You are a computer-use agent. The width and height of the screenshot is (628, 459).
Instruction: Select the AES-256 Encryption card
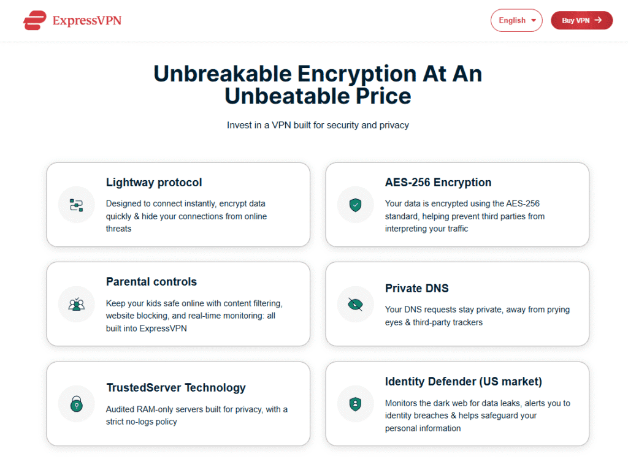pos(457,205)
